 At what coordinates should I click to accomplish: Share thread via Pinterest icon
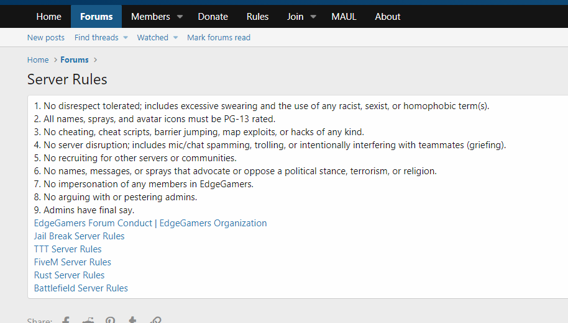111,320
